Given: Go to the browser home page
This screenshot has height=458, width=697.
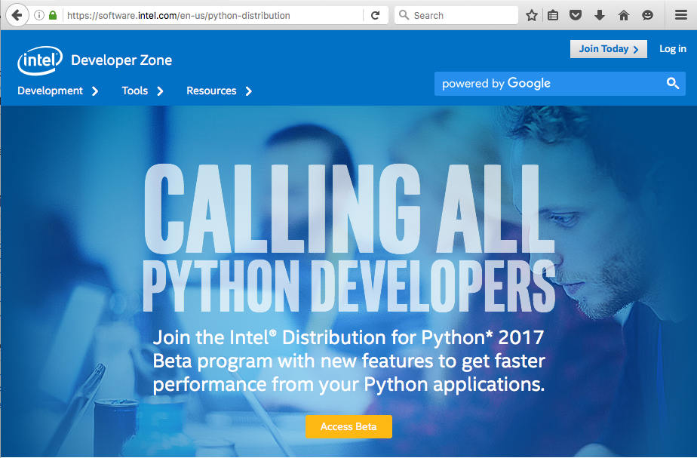Looking at the screenshot, I should point(623,15).
